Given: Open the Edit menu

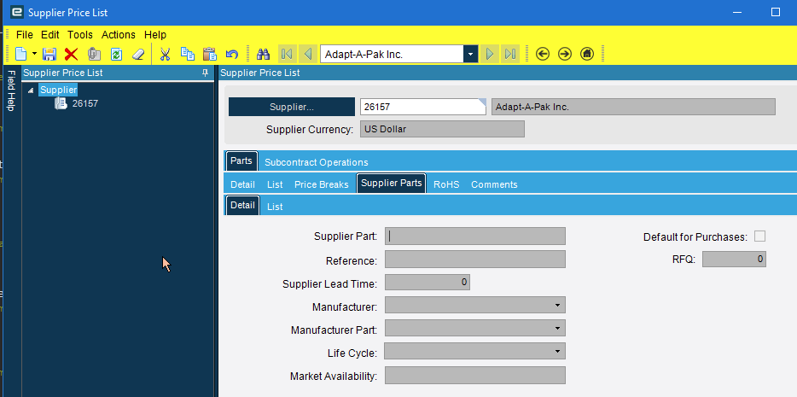Looking at the screenshot, I should pos(50,34).
